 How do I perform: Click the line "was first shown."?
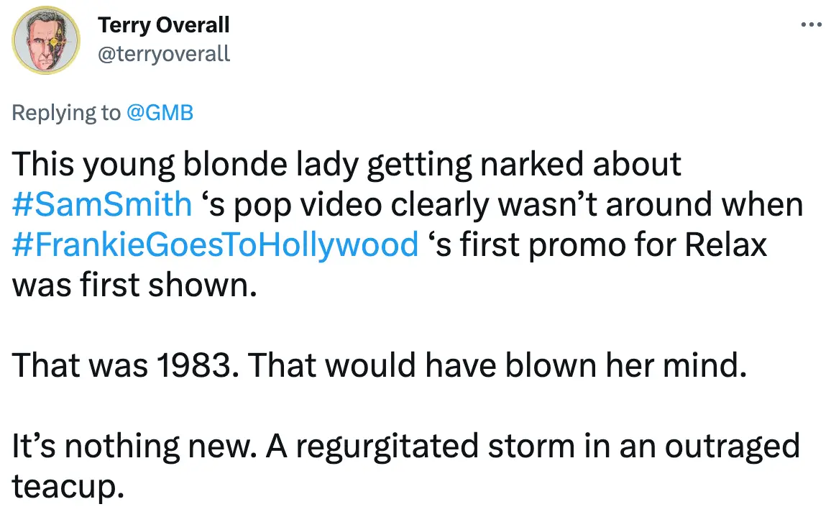coord(133,285)
